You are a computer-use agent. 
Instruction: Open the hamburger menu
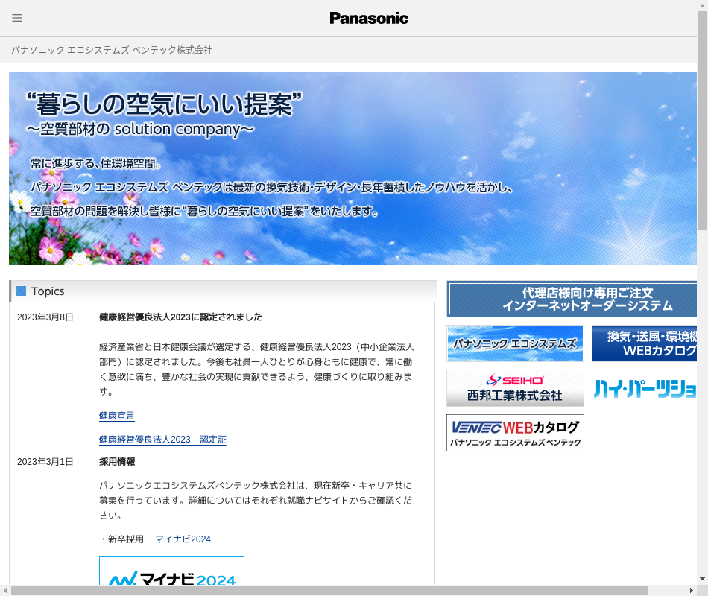(x=17, y=18)
